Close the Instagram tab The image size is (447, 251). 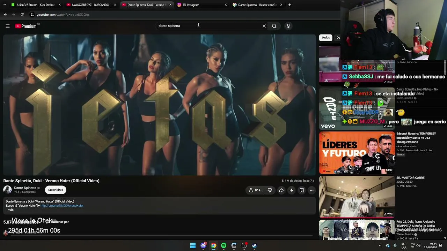pyautogui.click(x=226, y=5)
